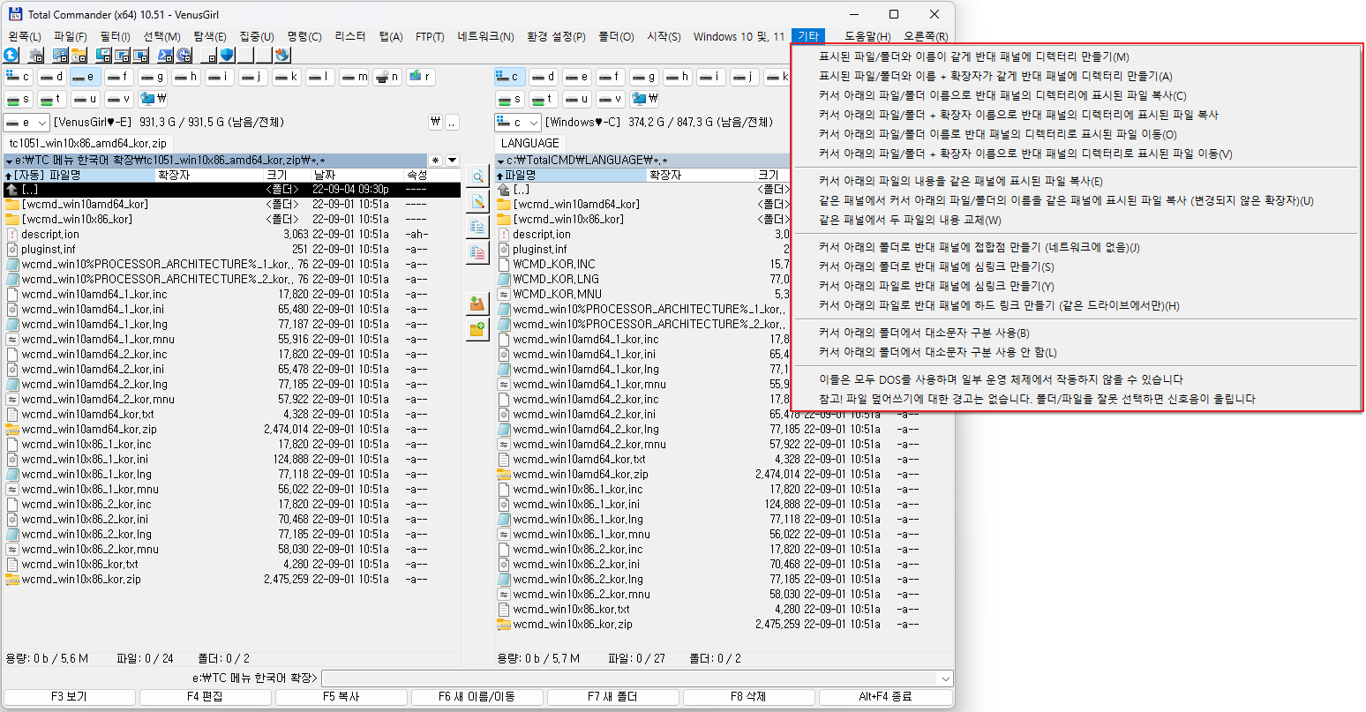Viewport: 1366px width, 712px height.
Task: Expand the command line history dropdown
Action: pos(946,678)
